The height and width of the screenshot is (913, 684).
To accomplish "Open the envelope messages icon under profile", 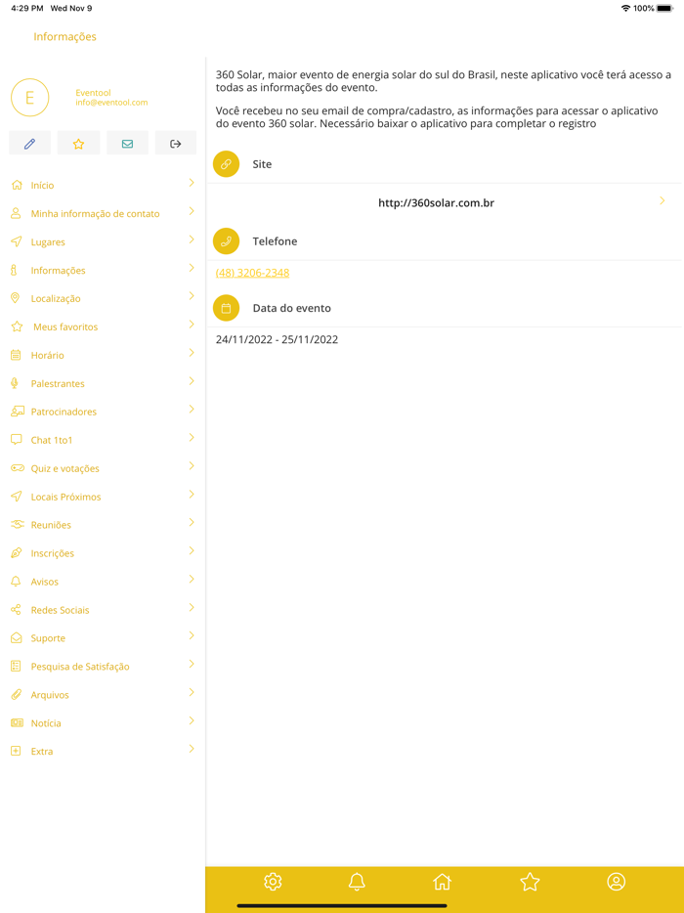I will pos(127,144).
